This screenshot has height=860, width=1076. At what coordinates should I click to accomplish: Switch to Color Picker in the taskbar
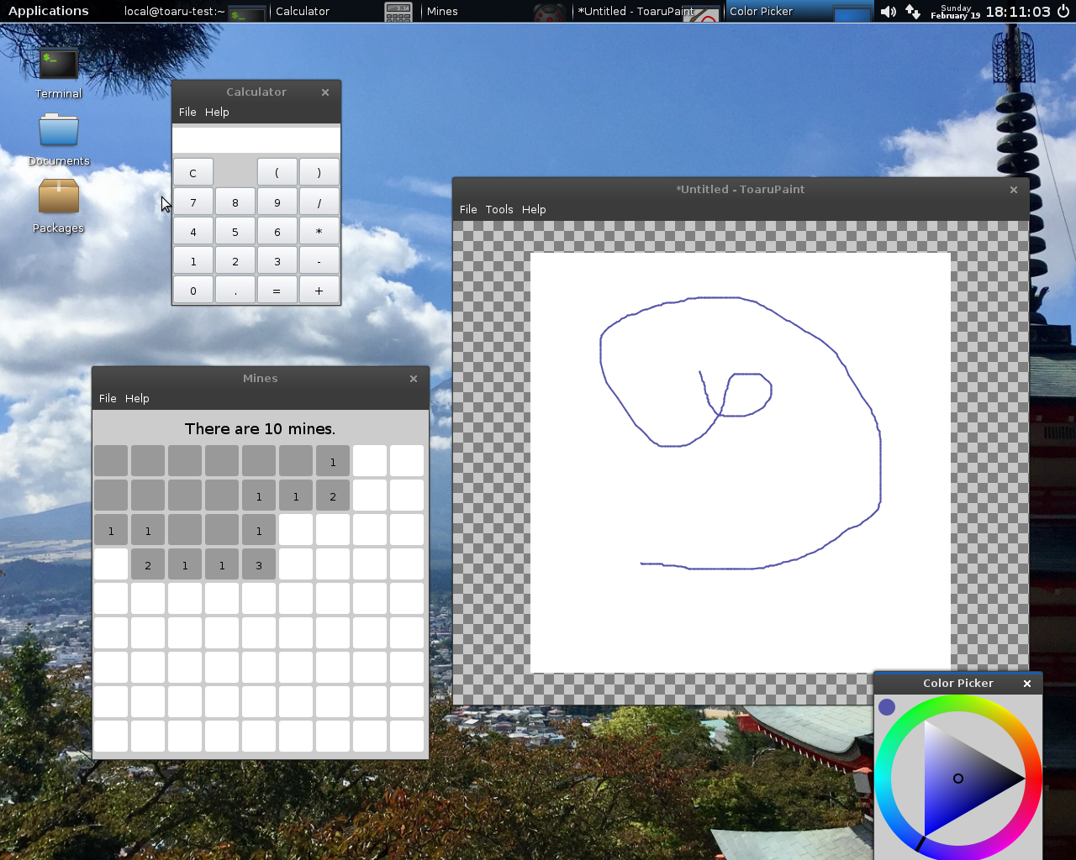(x=799, y=12)
